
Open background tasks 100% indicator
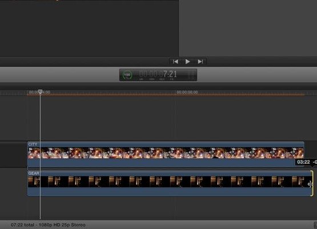pos(127,75)
